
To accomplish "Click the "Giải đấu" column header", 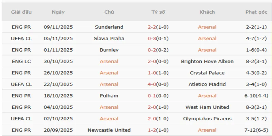I will 21,12.
